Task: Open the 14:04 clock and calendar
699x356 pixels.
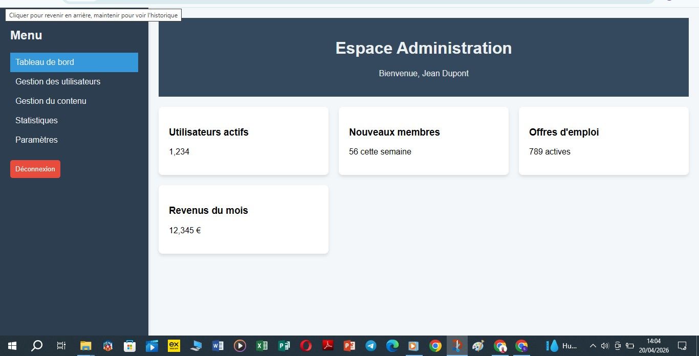Action: coord(653,346)
